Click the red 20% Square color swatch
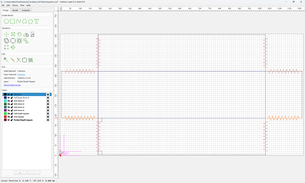The width and height of the screenshot is (305, 183). point(5,117)
